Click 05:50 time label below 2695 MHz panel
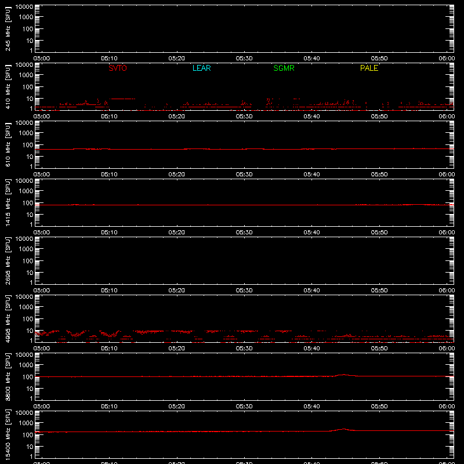 pyautogui.click(x=379, y=291)
